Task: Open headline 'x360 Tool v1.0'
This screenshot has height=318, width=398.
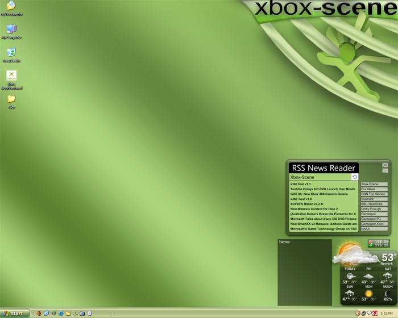Action: click(301, 199)
